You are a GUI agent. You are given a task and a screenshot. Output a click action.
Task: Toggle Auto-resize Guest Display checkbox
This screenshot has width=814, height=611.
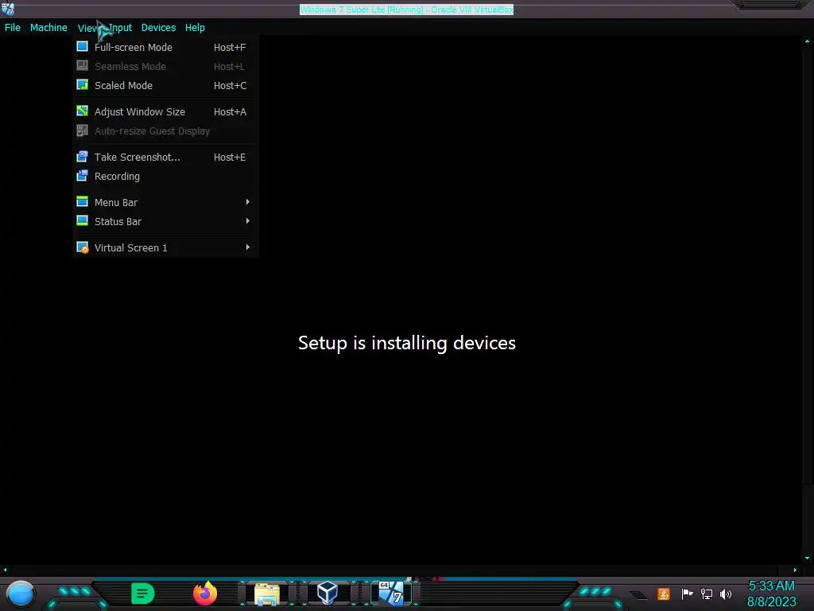point(82,130)
